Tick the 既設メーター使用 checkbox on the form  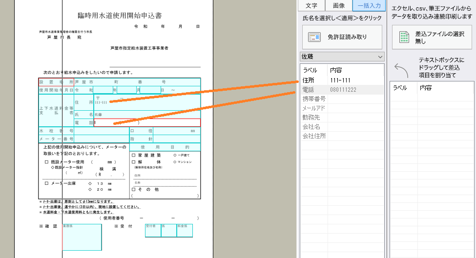(x=46, y=162)
